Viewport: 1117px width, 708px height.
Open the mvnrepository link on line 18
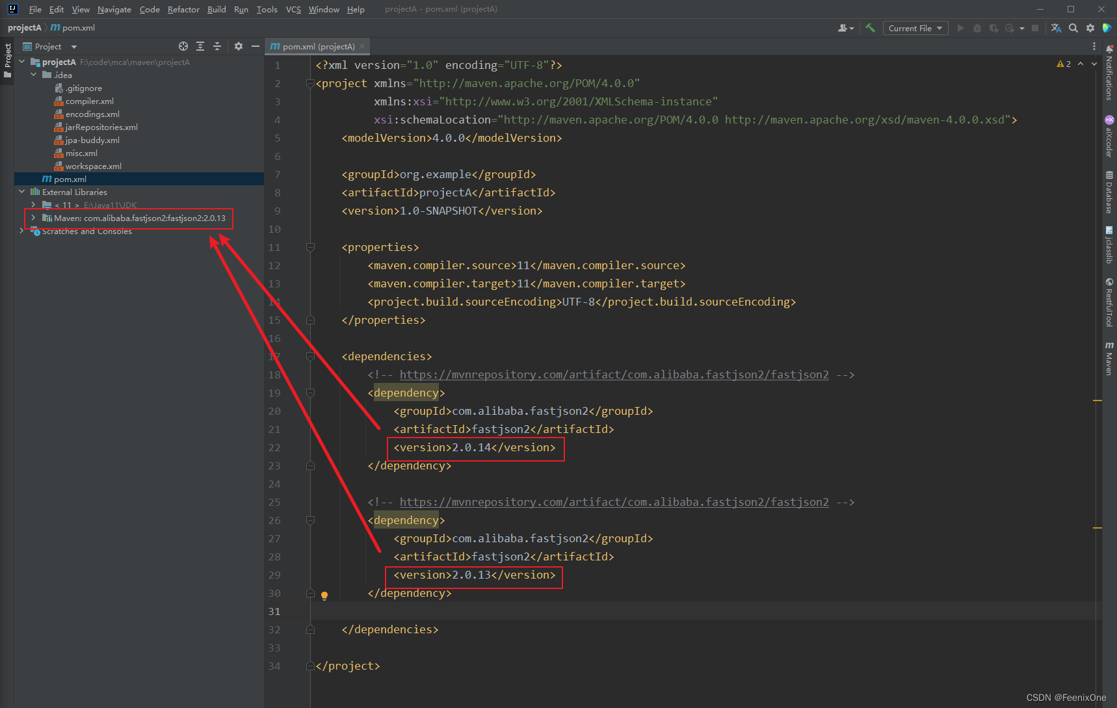[x=614, y=374]
